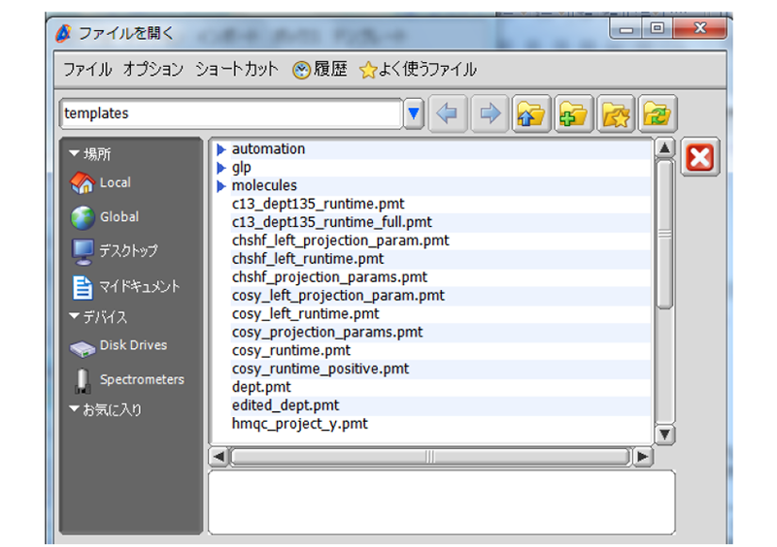Create a new folder with plus icon
Image resolution: width=777 pixels, height=547 pixels.
(x=573, y=113)
